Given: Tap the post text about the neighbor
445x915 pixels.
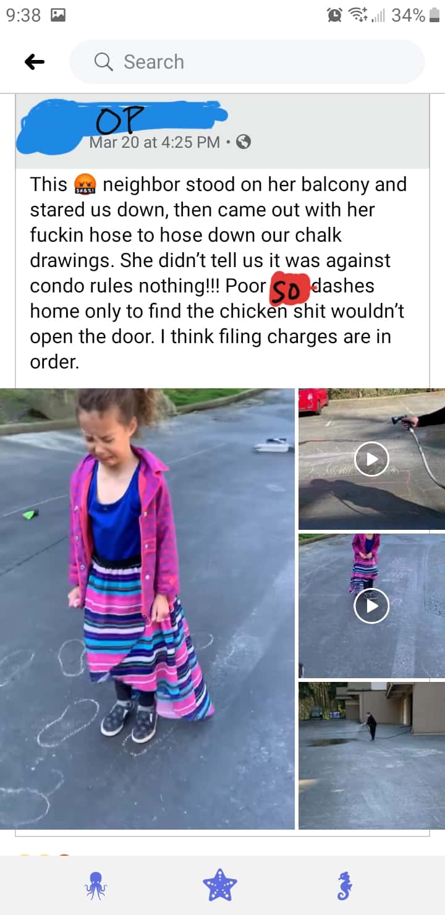Looking at the screenshot, I should (218, 273).
